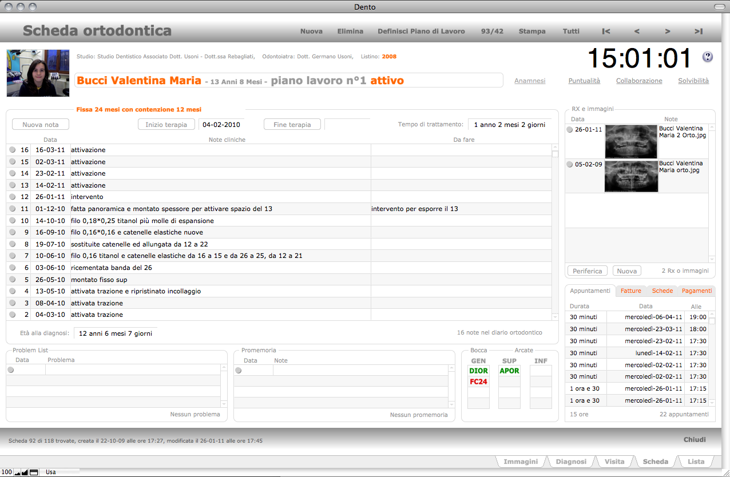Go to first record with |< arrow
This screenshot has width=730, height=477.
click(606, 31)
